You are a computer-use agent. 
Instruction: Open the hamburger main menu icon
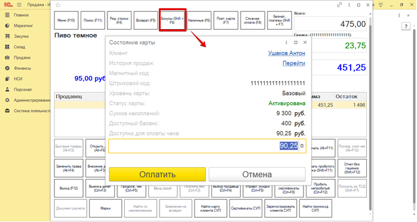[19, 5]
